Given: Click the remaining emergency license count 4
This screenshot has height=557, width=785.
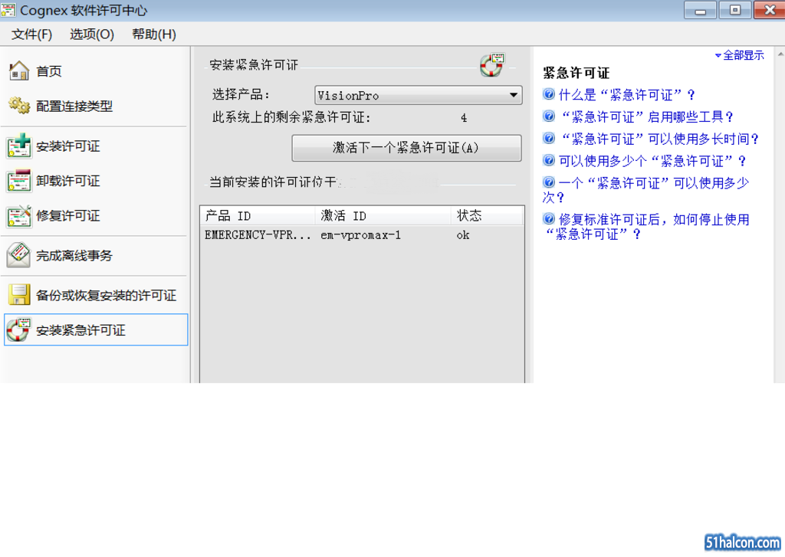Looking at the screenshot, I should pyautogui.click(x=464, y=117).
